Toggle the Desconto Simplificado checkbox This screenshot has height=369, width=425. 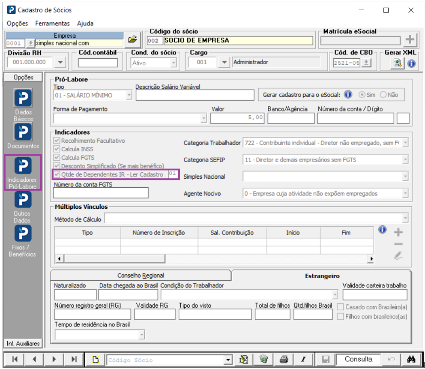coord(57,166)
